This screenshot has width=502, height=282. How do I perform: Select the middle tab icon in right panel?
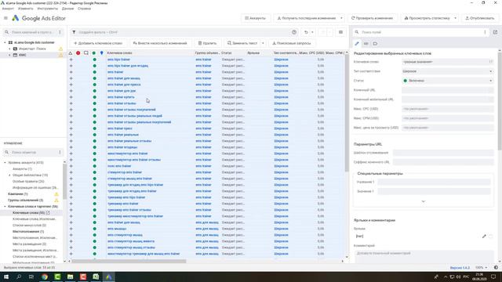coord(366,44)
